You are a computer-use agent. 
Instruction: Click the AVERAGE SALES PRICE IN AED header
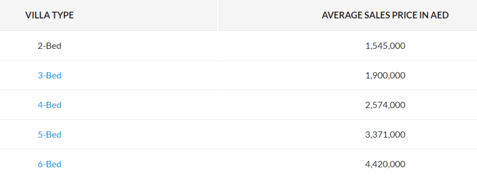tap(385, 15)
